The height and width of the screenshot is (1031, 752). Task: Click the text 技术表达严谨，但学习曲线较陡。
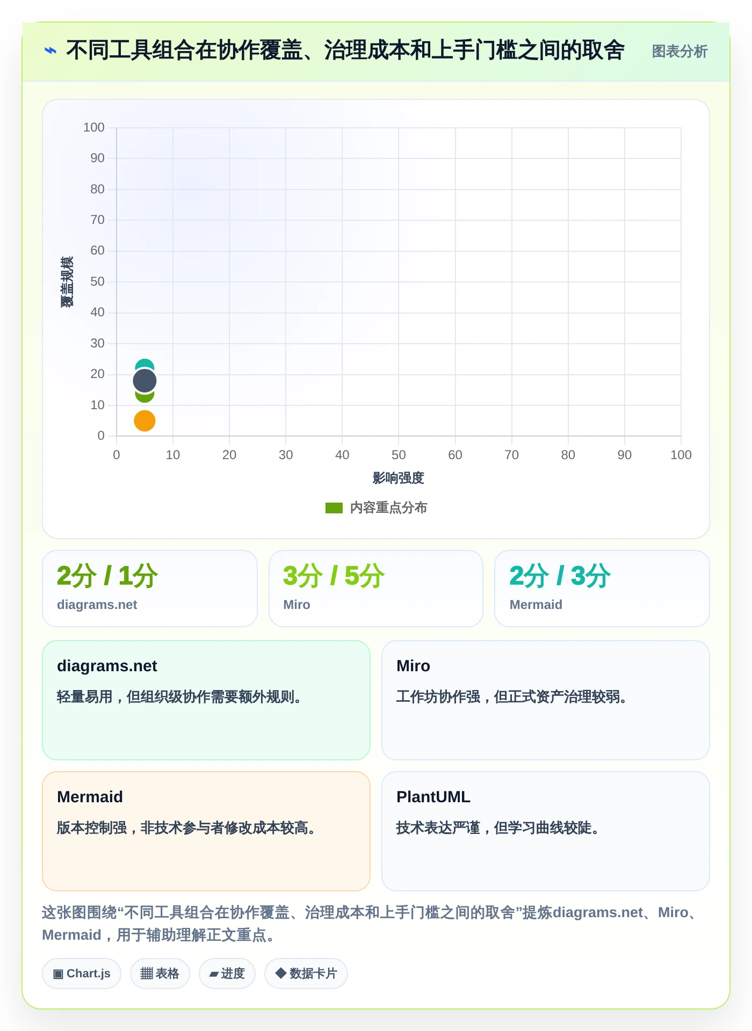498,828
